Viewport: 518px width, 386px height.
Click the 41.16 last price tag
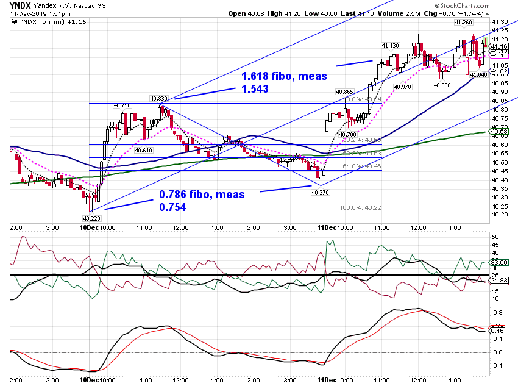(x=499, y=46)
